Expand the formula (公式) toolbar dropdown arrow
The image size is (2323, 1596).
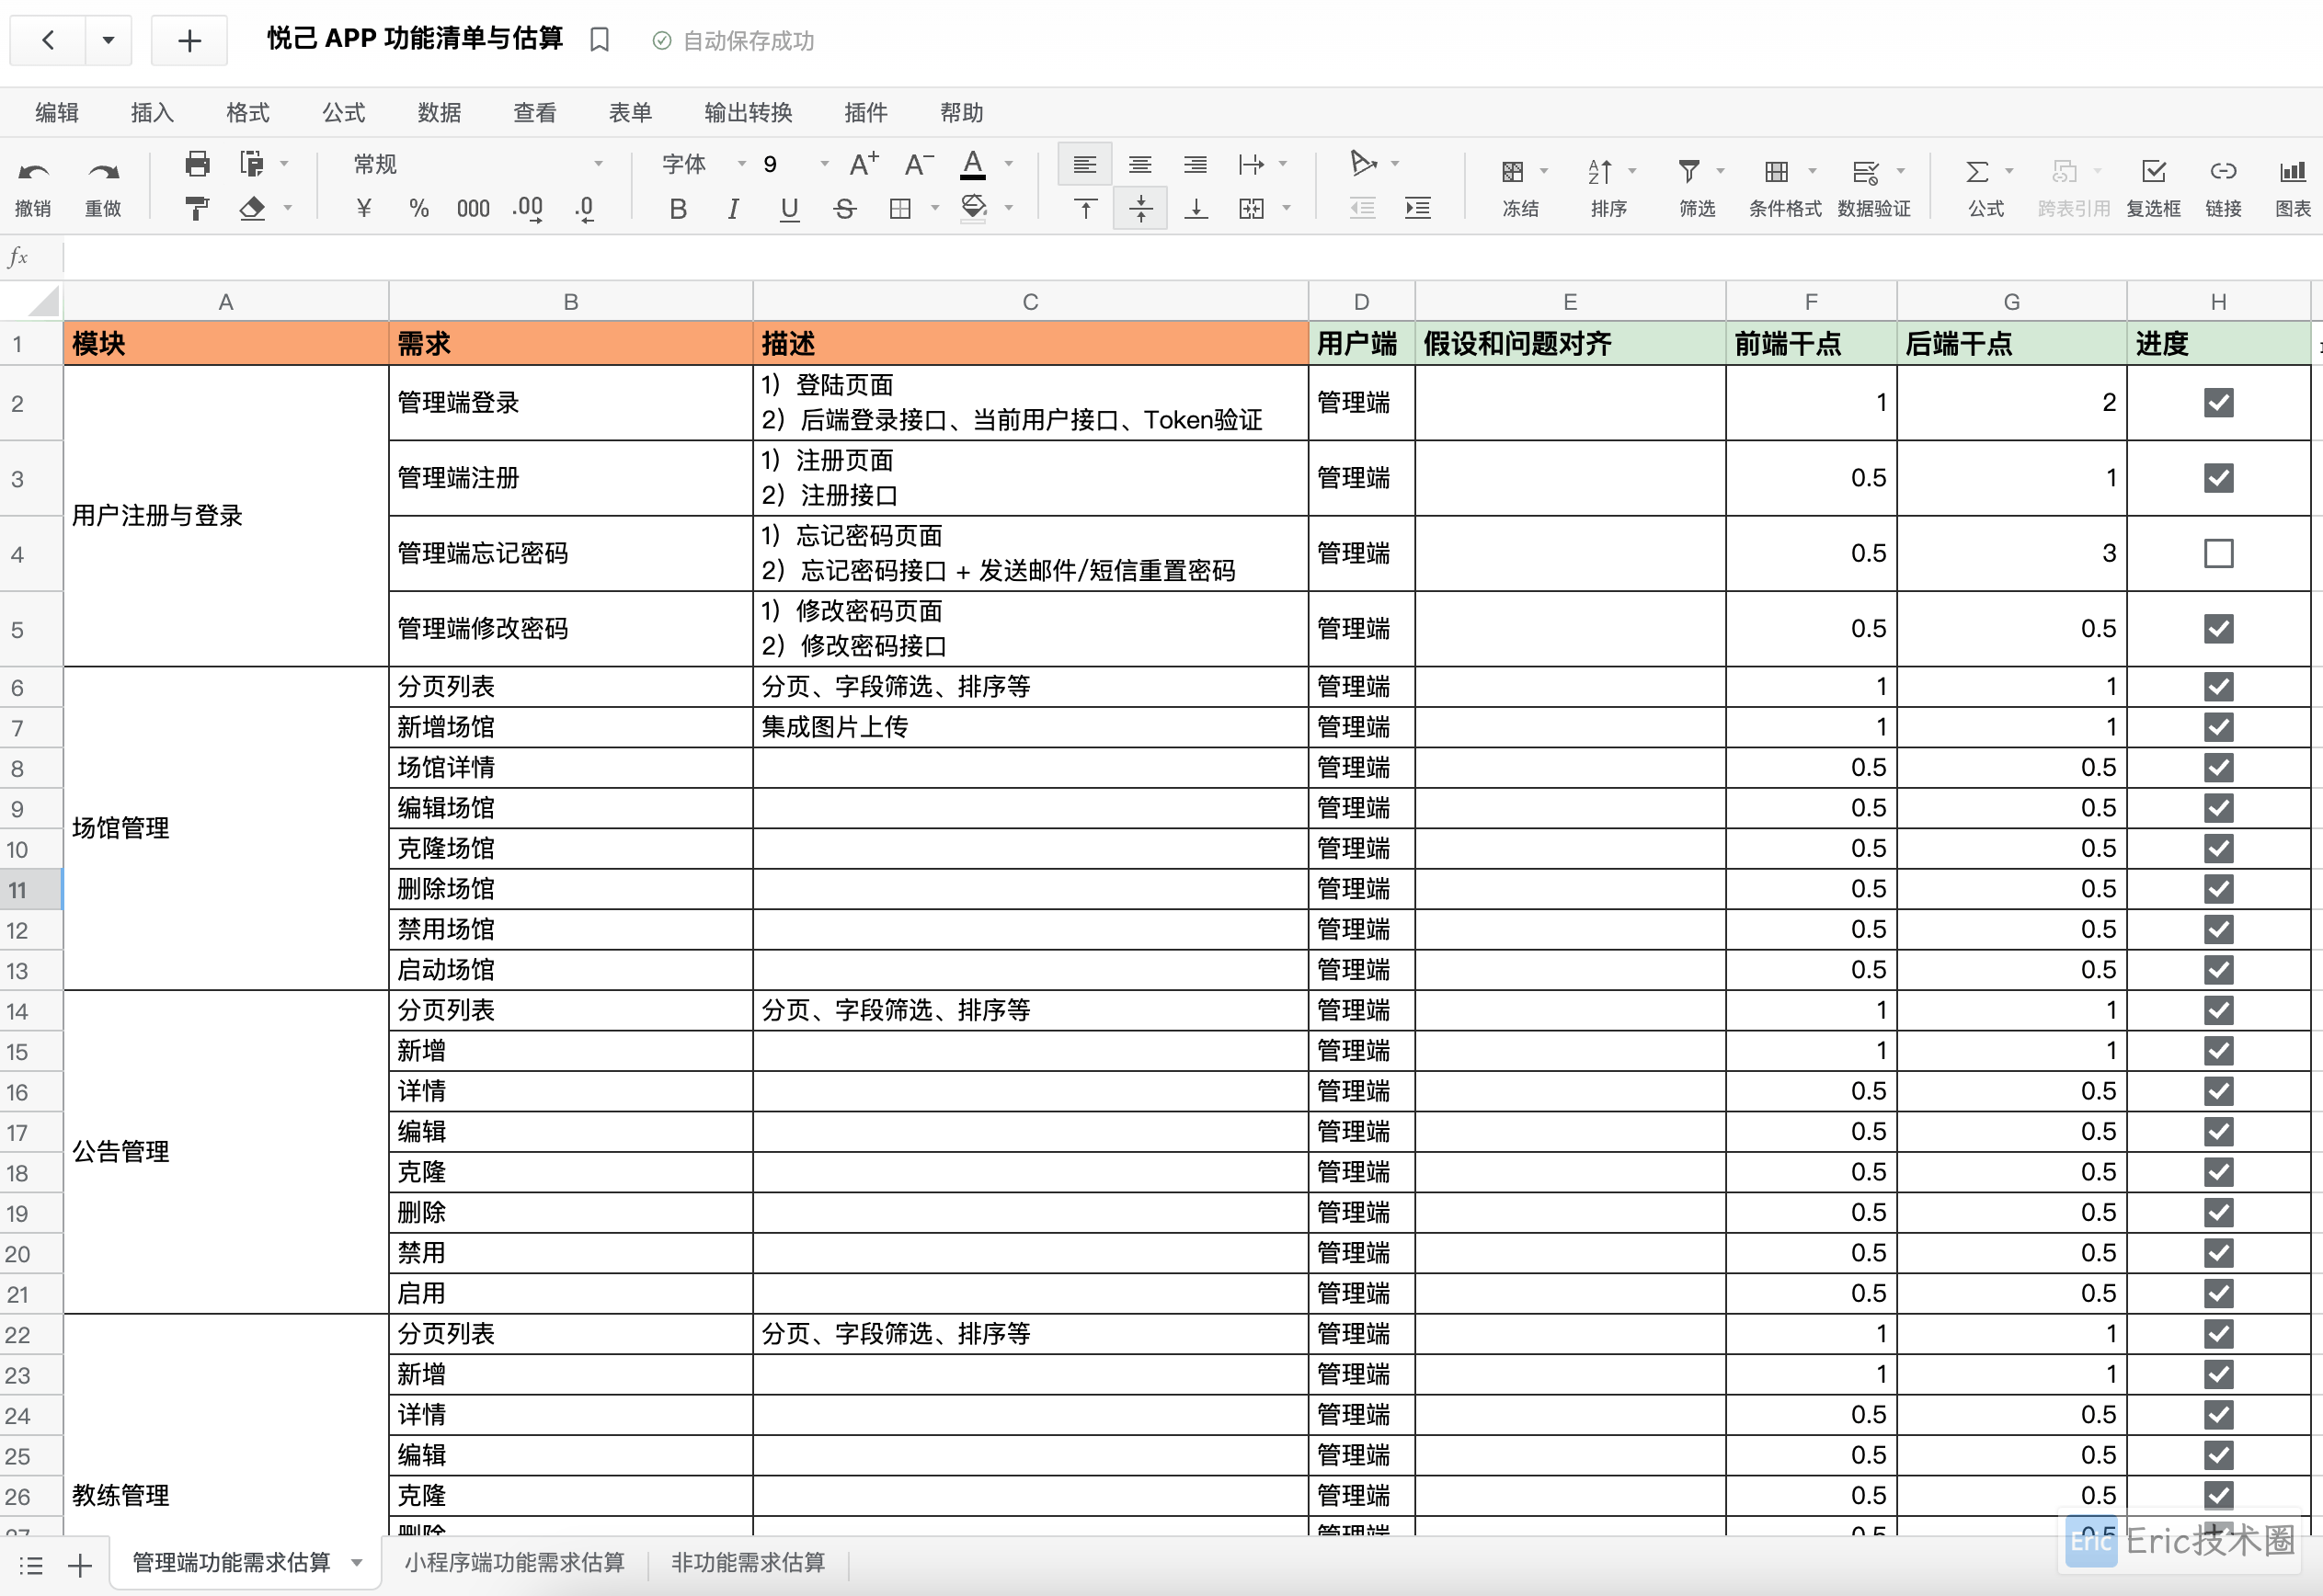pyautogui.click(x=2009, y=172)
